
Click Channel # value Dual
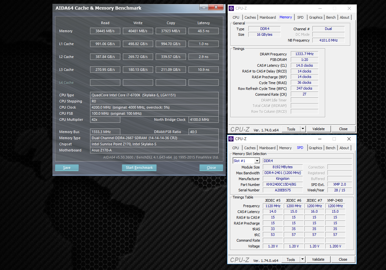328,29
